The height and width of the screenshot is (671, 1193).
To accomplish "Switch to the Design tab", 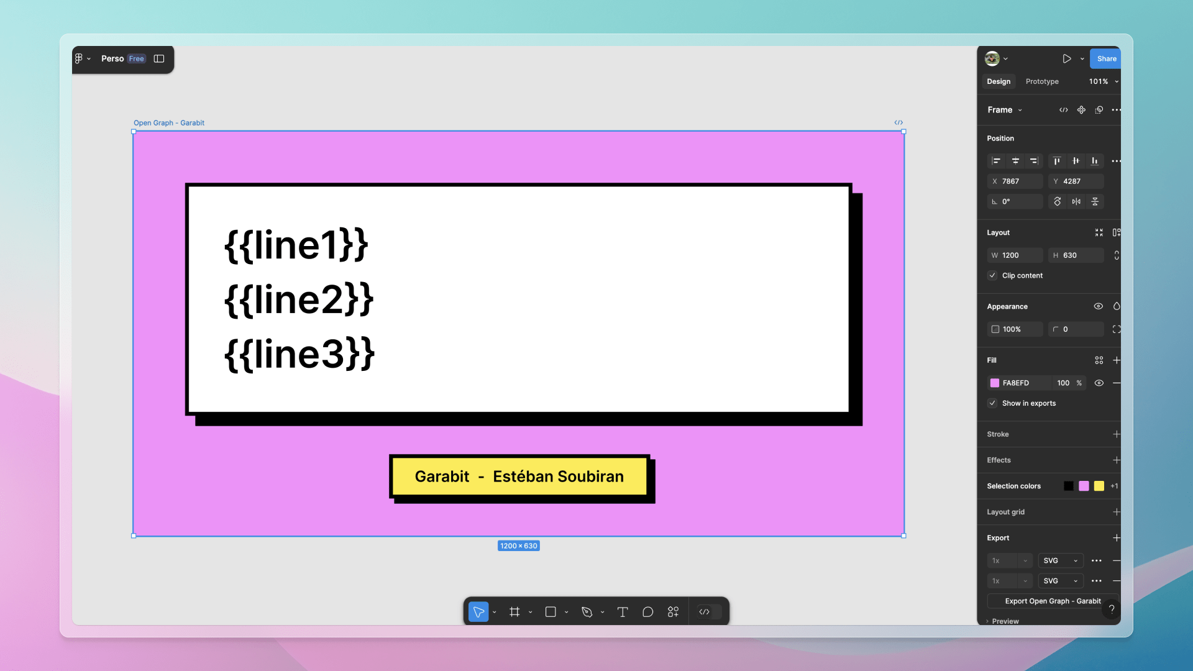I will pos(999,81).
